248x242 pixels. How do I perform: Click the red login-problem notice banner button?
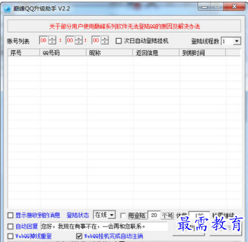coord(124,26)
